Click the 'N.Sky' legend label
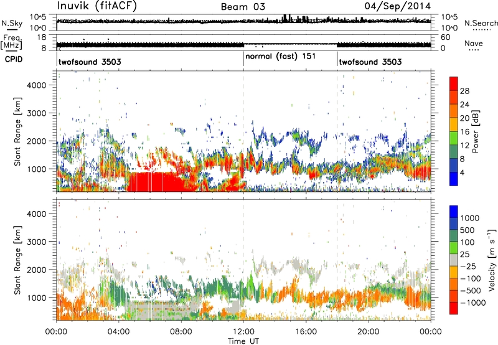Viewport: 498px width, 345px height. (x=12, y=24)
